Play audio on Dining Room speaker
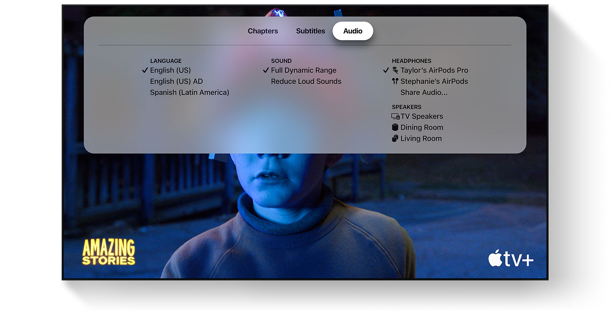The width and height of the screenshot is (610, 312). tap(422, 127)
